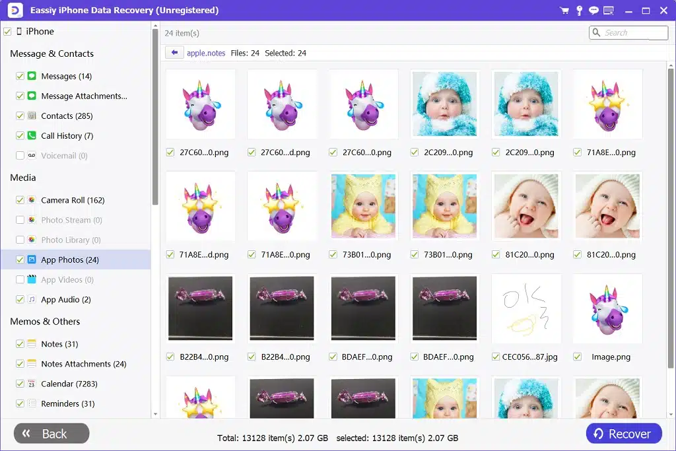The image size is (676, 451).
Task: Open the feedback speech bubble icon
Action: coord(593,11)
